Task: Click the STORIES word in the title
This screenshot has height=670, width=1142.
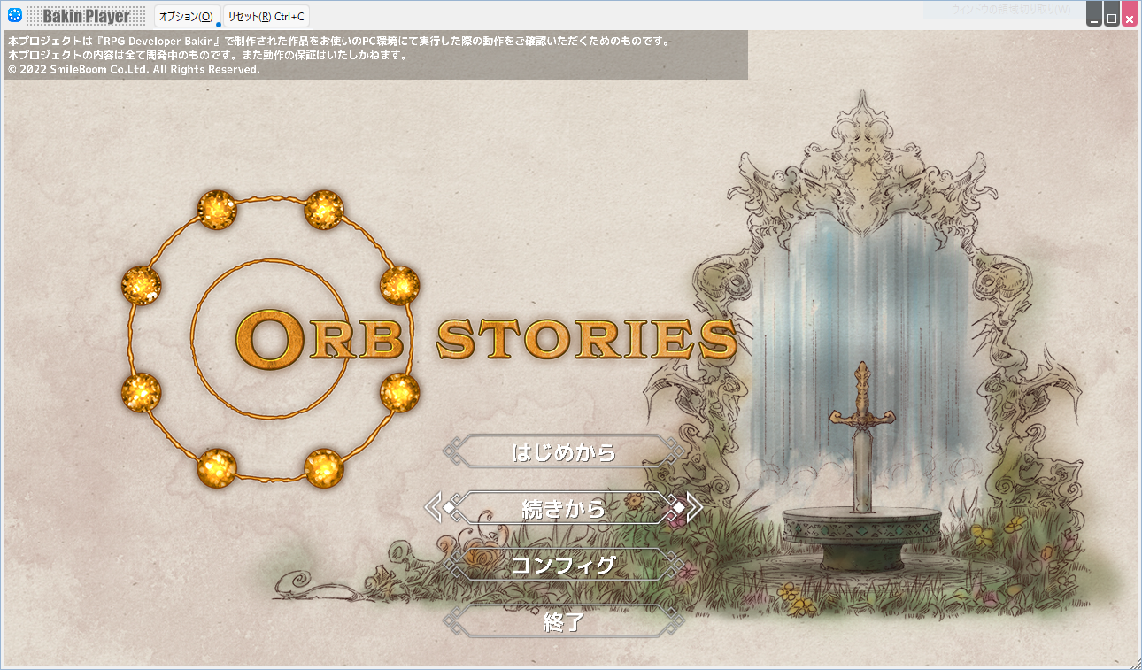Action: [x=586, y=341]
